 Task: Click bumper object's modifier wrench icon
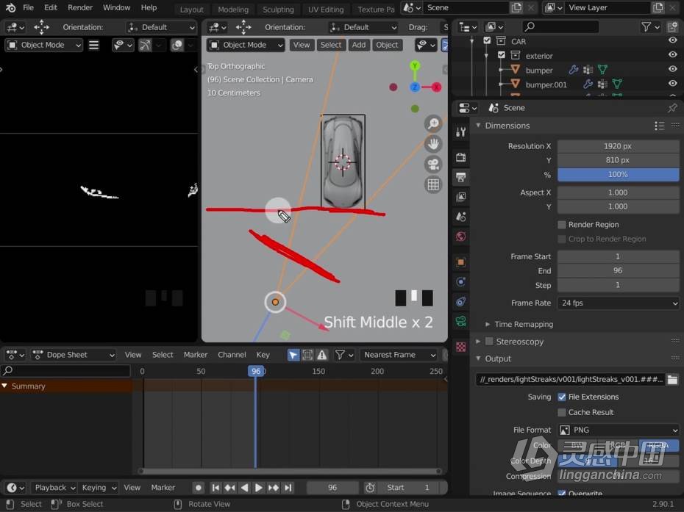coord(573,70)
